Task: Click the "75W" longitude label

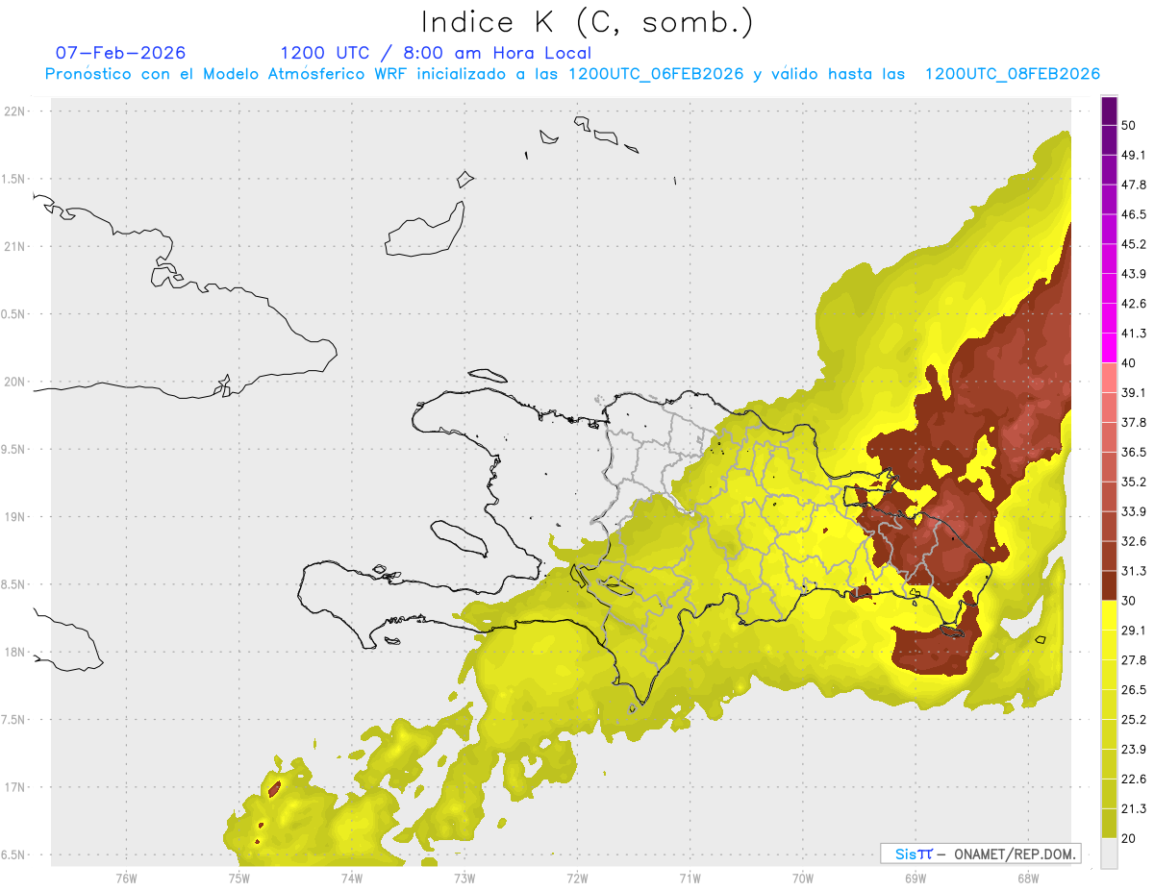Action: tap(238, 879)
